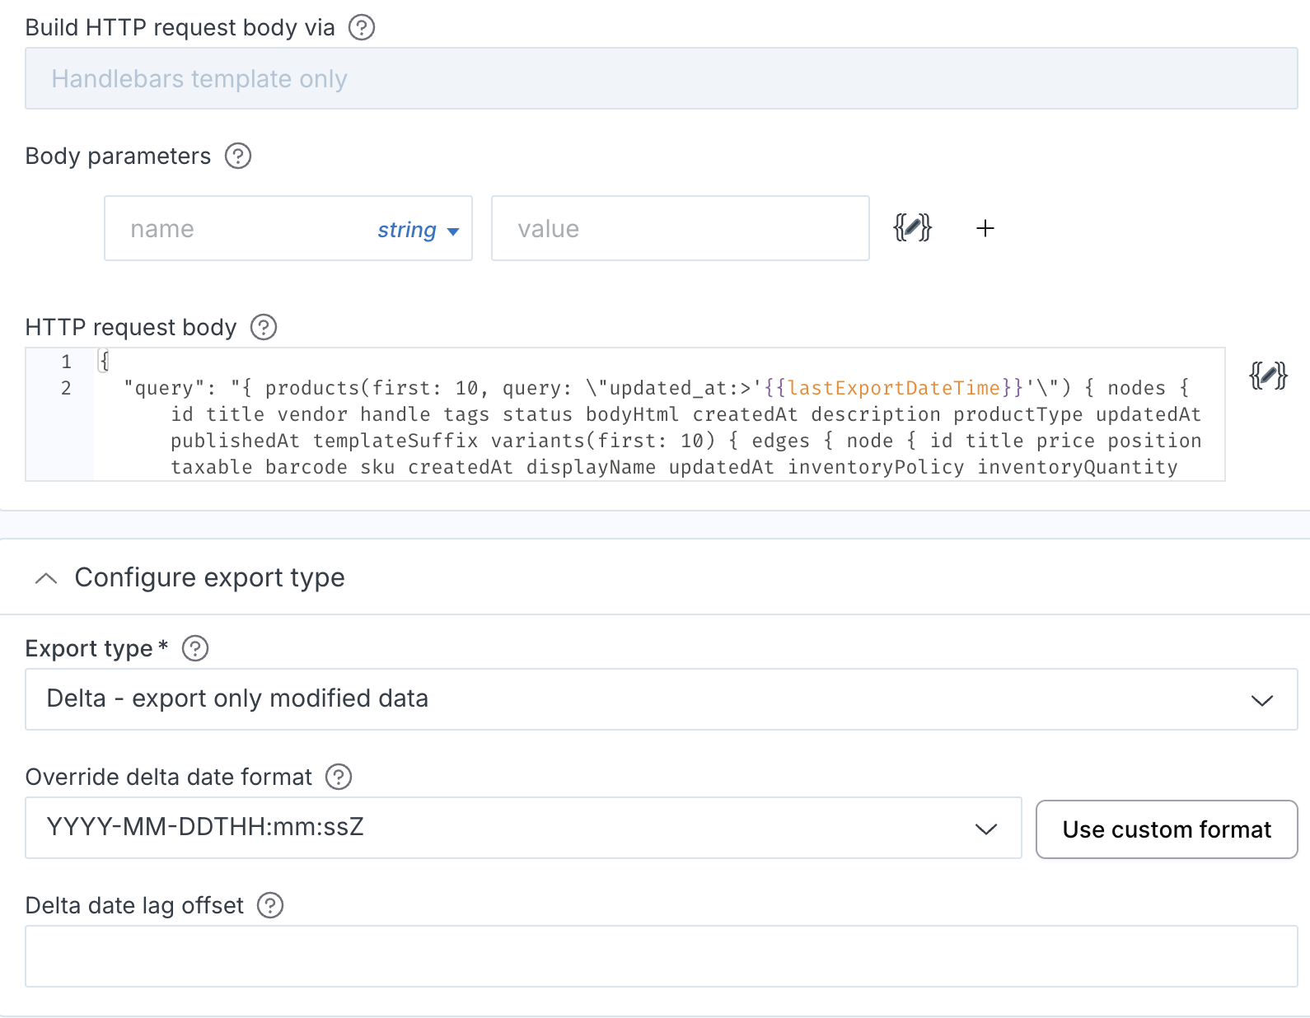This screenshot has height=1018, width=1310.
Task: Open the string type dropdown
Action: pos(418,230)
